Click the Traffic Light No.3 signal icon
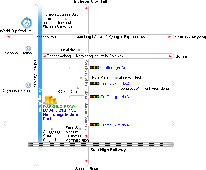 coord(94,97)
